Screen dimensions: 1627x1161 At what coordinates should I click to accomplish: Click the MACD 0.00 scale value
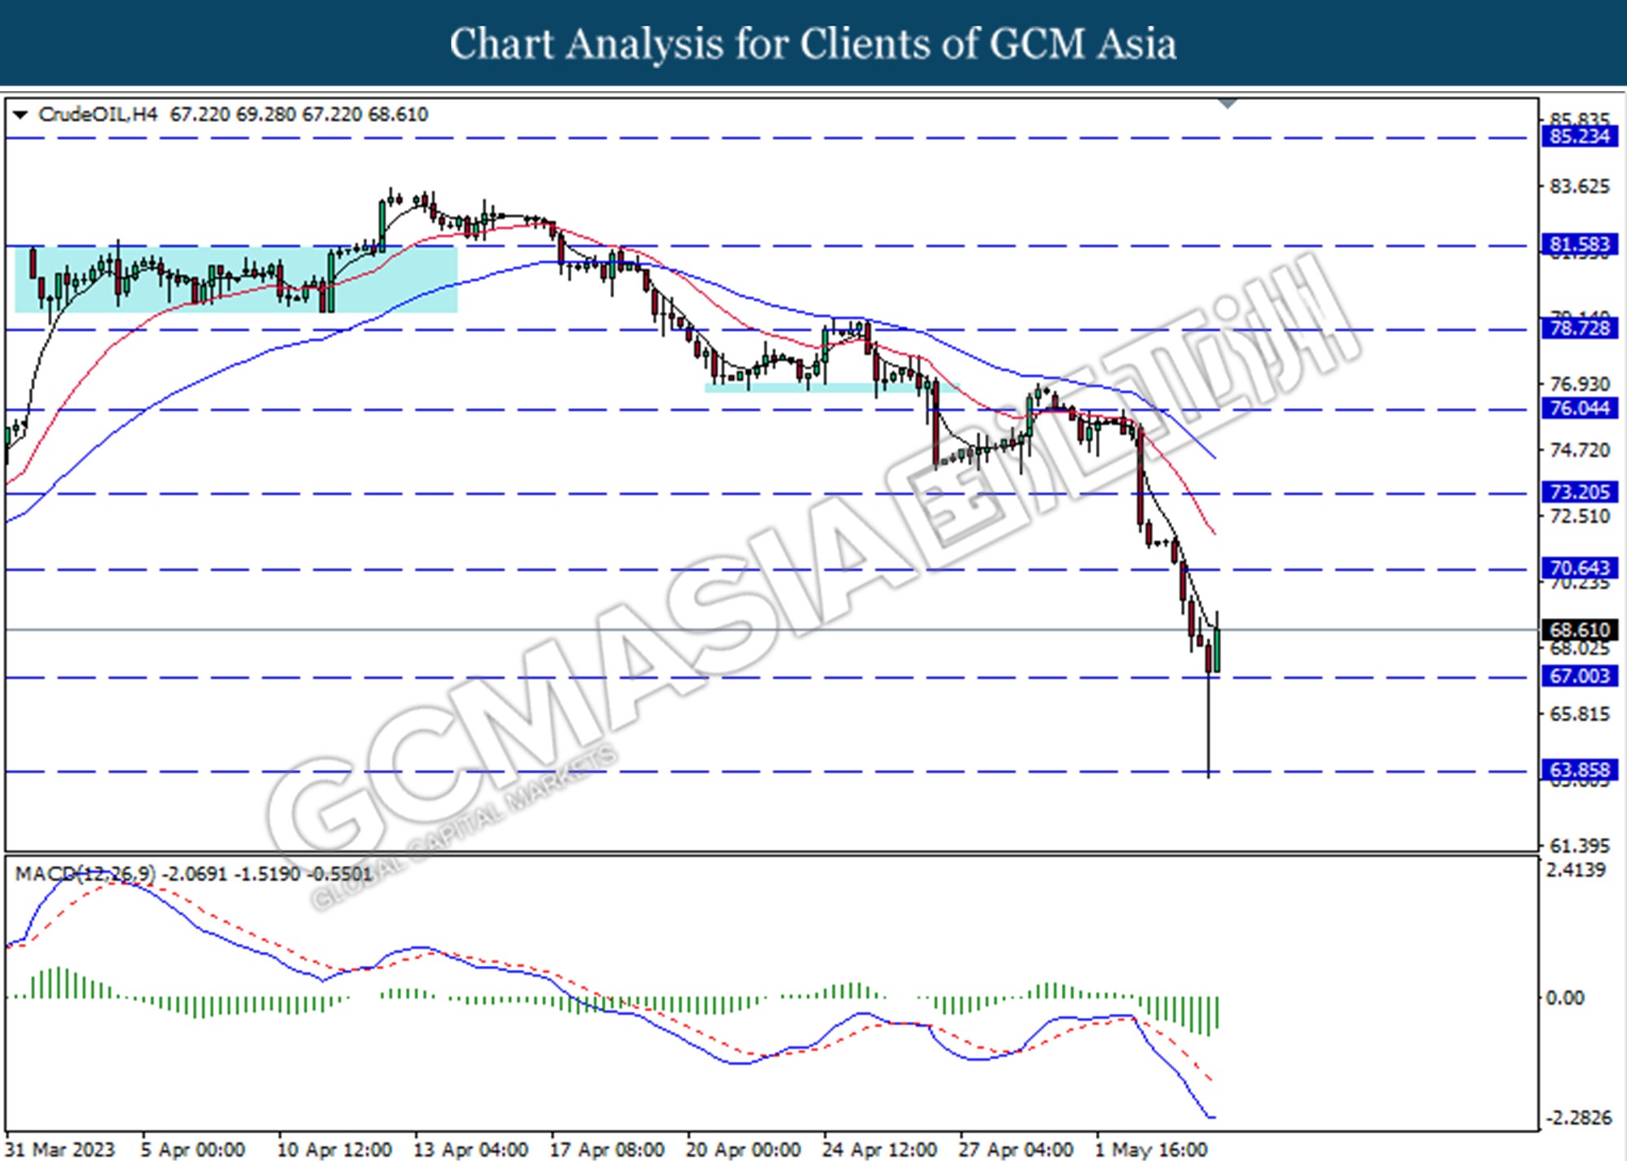point(1564,998)
